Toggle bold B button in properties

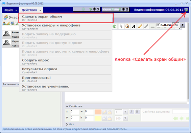[x=137, y=112]
